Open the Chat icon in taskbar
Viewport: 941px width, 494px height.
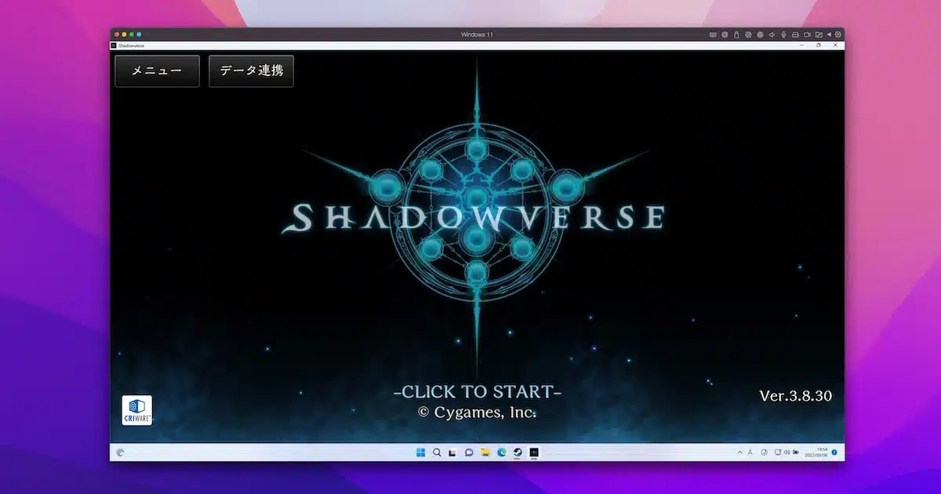click(469, 452)
